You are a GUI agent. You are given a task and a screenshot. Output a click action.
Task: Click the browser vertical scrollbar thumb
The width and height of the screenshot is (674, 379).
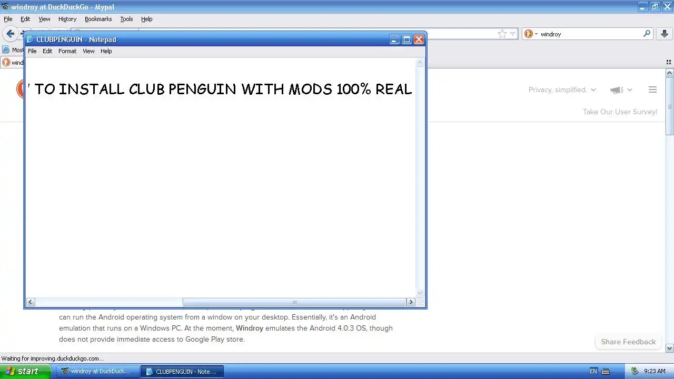click(669, 106)
